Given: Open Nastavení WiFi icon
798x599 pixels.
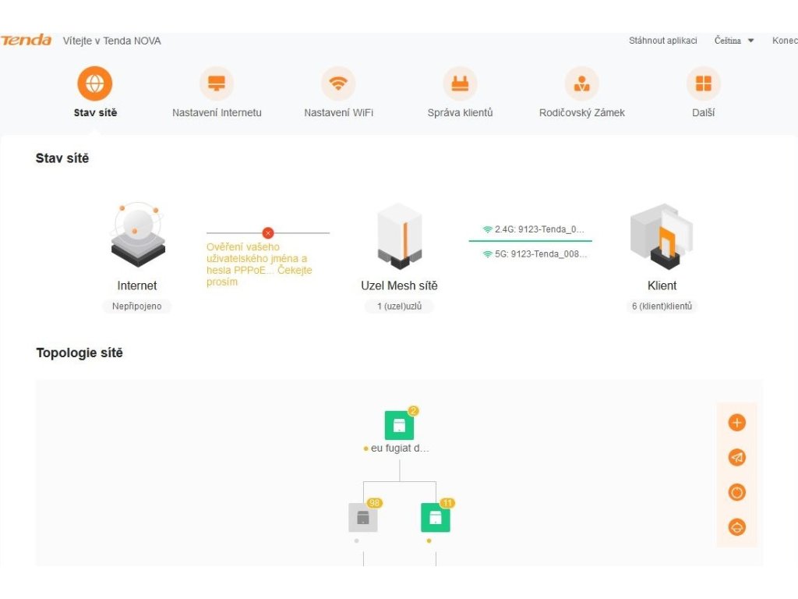Looking at the screenshot, I should (338, 83).
